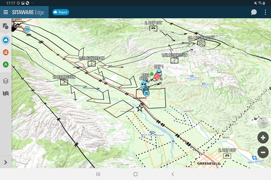Open the map layers panel
Image resolution: width=271 pixels, height=180 pixels.
click(x=6, y=81)
